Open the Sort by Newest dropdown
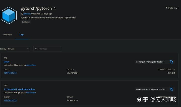181x107 pixels. click(18, 49)
